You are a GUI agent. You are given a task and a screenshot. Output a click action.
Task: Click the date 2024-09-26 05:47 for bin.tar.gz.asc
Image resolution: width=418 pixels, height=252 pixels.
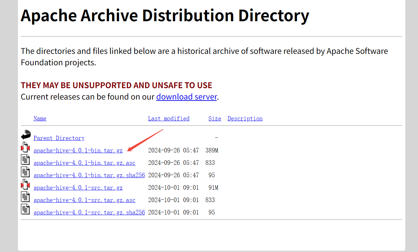(x=173, y=163)
